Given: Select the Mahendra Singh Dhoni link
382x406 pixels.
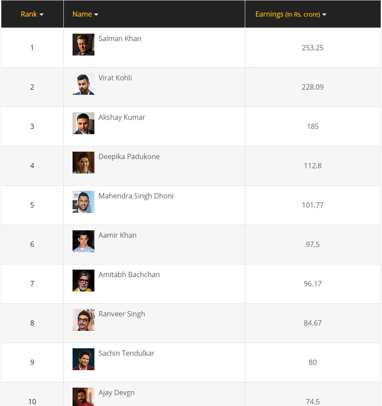Looking at the screenshot, I should point(136,196).
